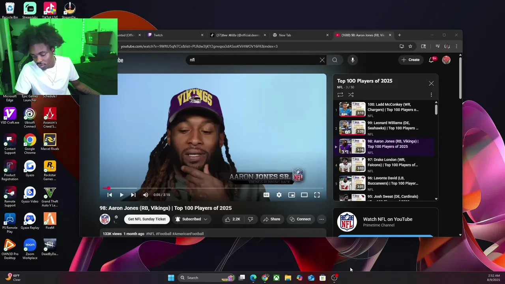505x284 pixels.
Task: Click the Connect button
Action: [x=300, y=219]
